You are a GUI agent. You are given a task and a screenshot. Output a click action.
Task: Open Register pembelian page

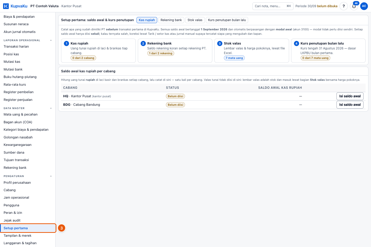click(28, 92)
